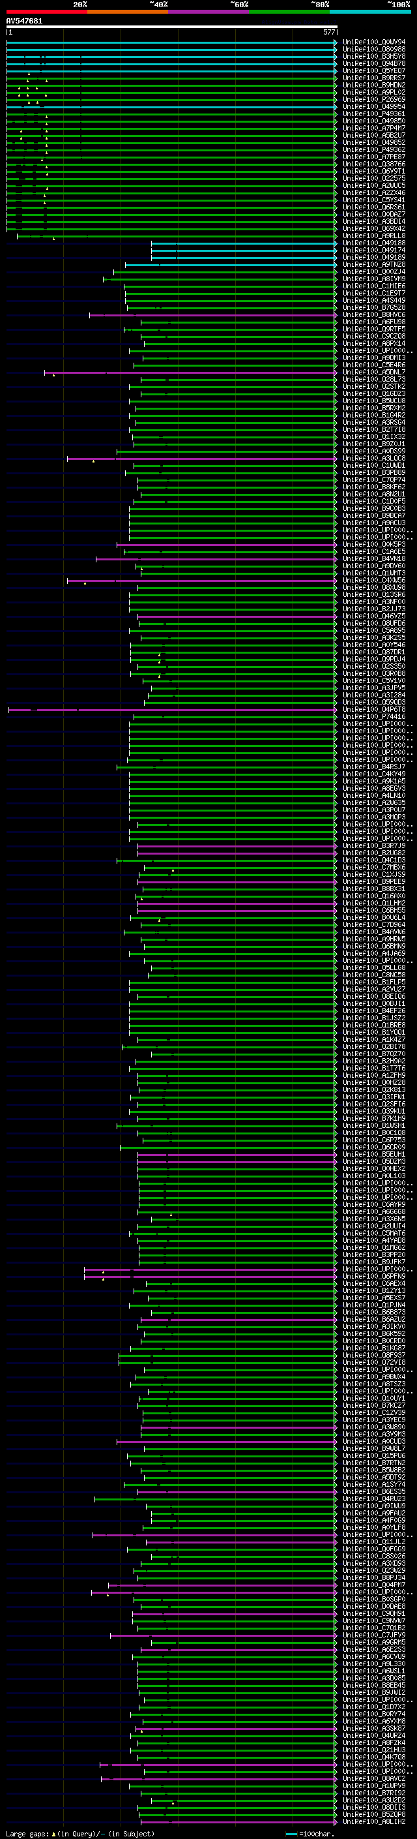417x1839 pixels.
Task: Select hit UniRef100_Q2STK2
Action: [x=373, y=386]
